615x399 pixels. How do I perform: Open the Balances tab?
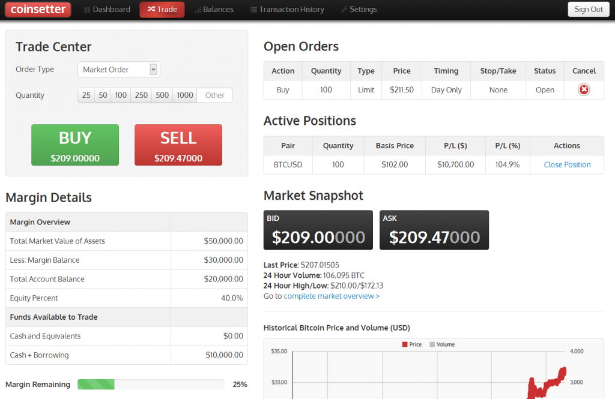tap(214, 10)
